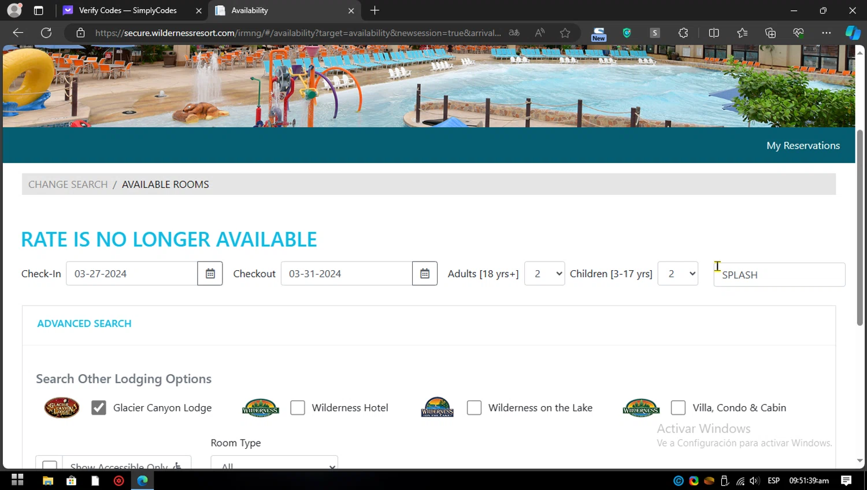The width and height of the screenshot is (867, 490).
Task: Open the extension with New badge
Action: [x=598, y=34]
